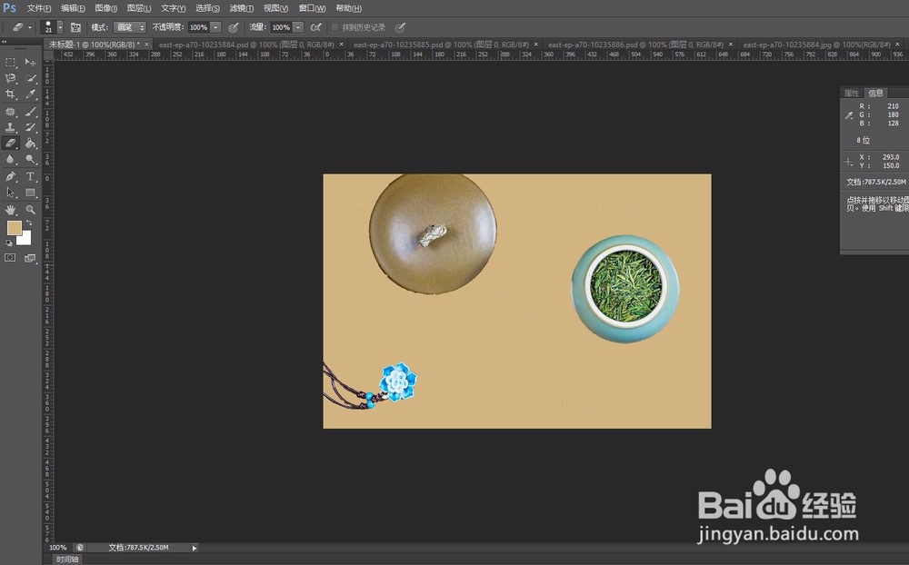The image size is (909, 565).
Task: Open the 文件 menu
Action: [x=39, y=8]
